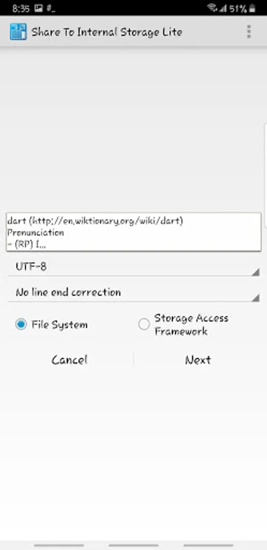Tap the Wi-Fi status icon
267x550 pixels.
212,8
